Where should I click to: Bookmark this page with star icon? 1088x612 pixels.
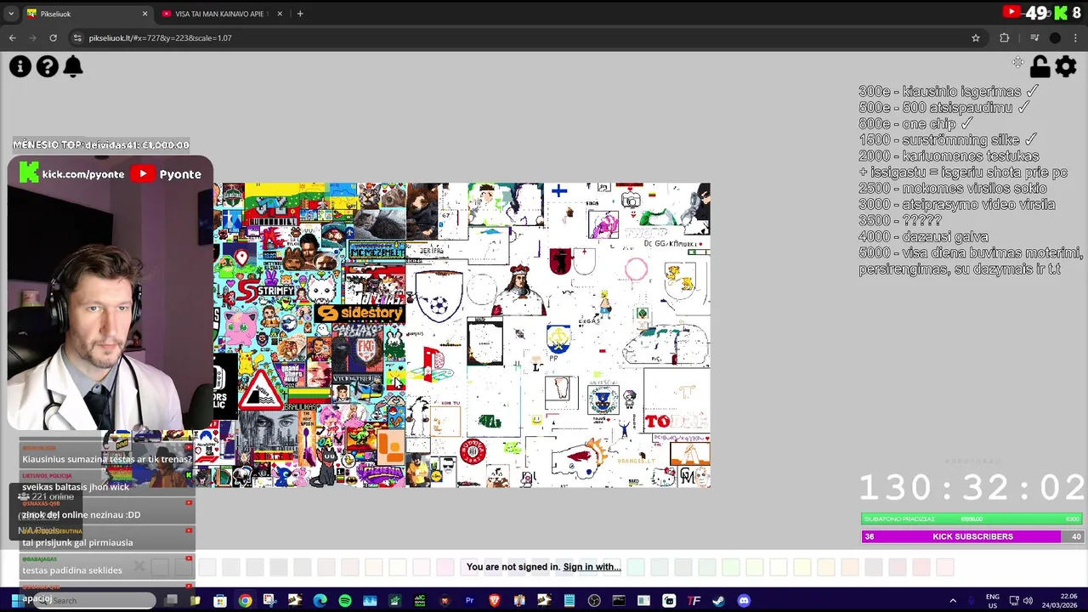(x=976, y=37)
